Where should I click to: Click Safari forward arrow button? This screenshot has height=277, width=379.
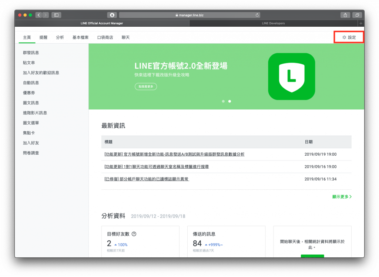(46, 15)
